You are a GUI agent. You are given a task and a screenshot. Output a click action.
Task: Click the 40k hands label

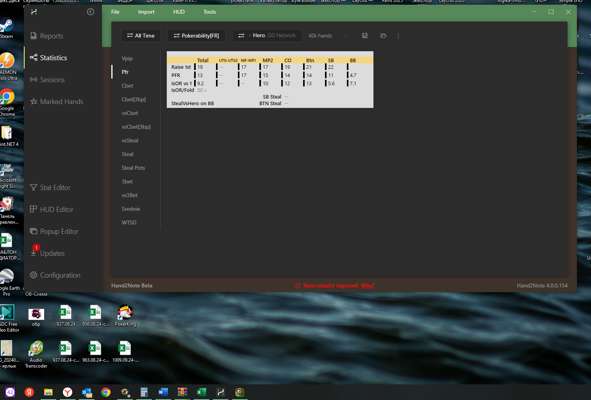[320, 36]
